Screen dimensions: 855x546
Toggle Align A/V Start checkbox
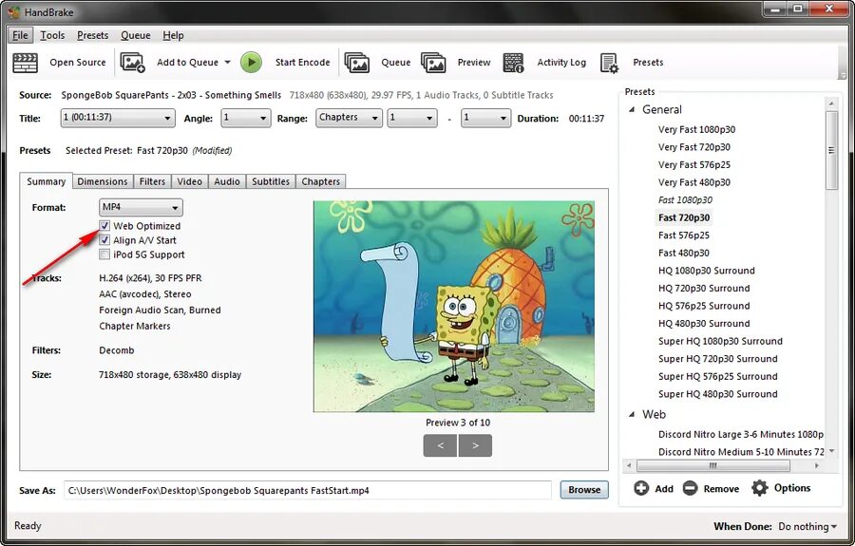[104, 239]
